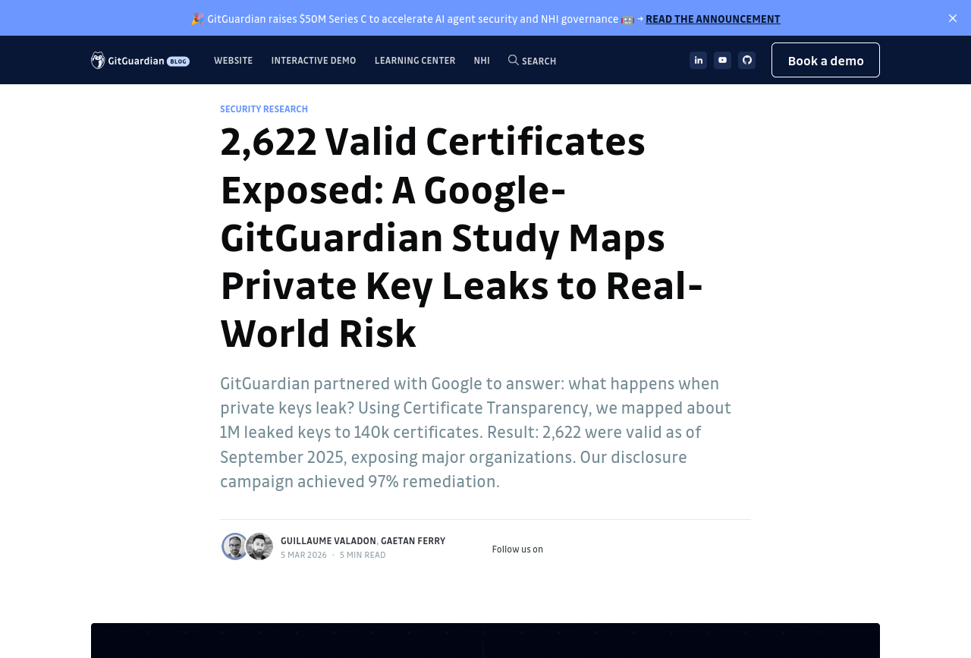Screen dimensions: 971x658
Task: Click the dark hero image below the byline
Action: coord(485,640)
